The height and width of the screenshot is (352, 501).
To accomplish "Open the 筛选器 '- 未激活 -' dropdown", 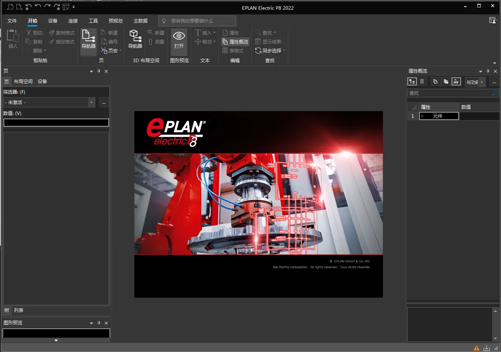I will coord(92,103).
